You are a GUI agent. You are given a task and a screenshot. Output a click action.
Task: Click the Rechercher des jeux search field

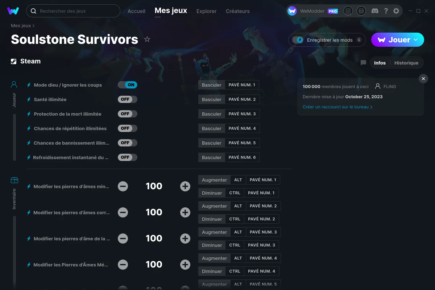tap(73, 11)
